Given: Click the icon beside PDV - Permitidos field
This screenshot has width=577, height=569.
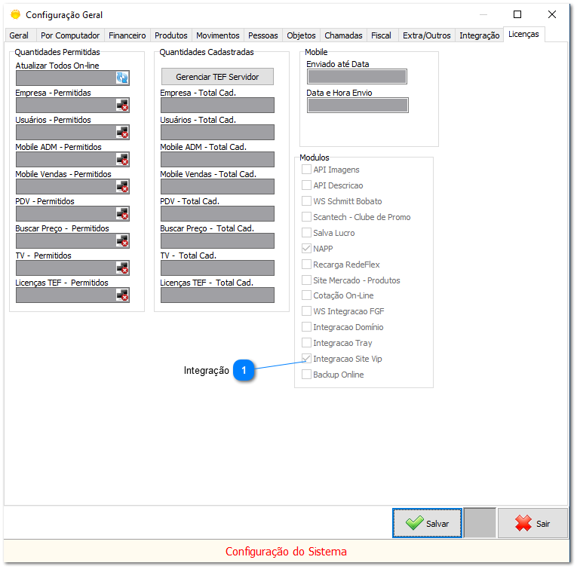Looking at the screenshot, I should coord(122,214).
